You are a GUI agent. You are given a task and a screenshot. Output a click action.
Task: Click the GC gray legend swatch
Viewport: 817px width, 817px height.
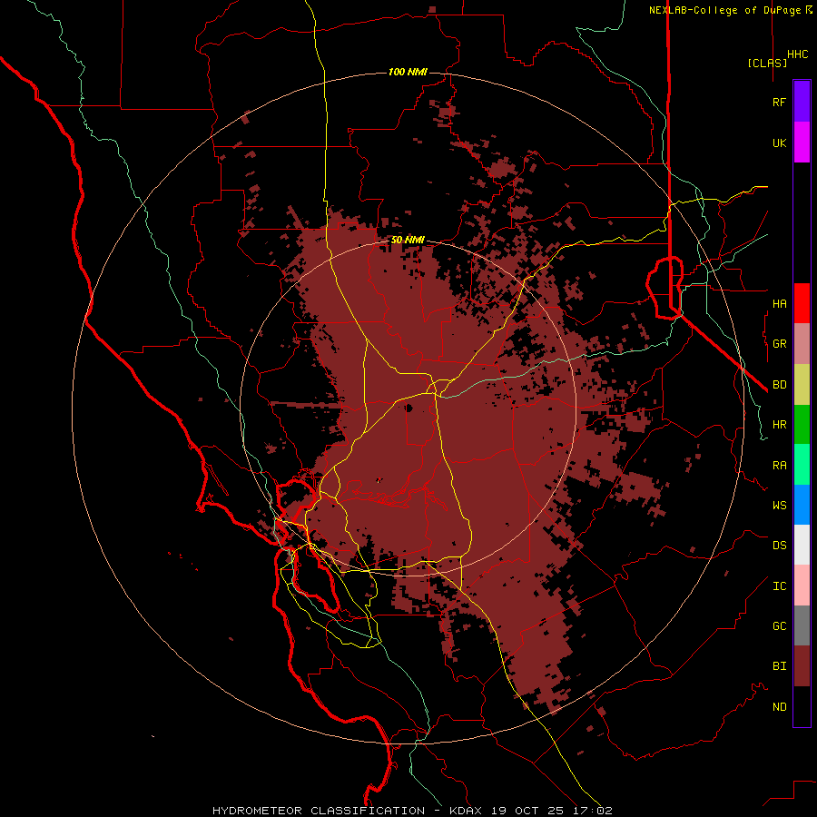802,625
